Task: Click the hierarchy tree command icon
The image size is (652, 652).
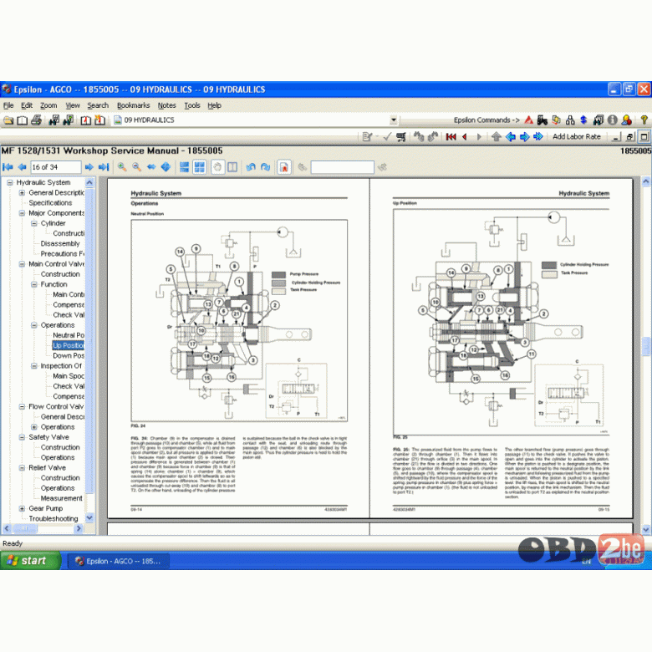Action: [x=570, y=120]
